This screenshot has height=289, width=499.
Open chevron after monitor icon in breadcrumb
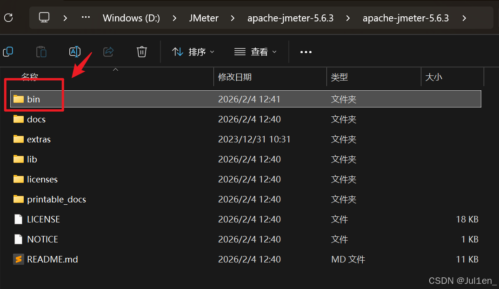click(x=65, y=18)
